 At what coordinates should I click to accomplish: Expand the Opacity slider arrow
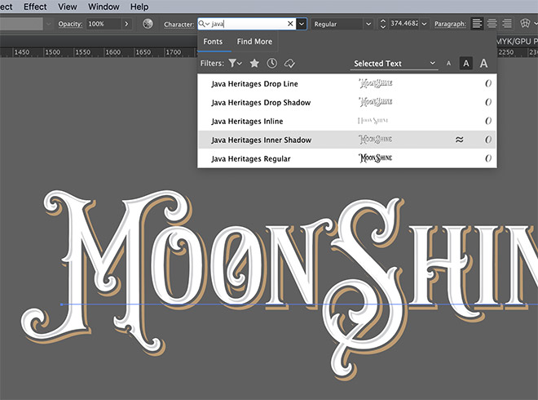point(126,24)
